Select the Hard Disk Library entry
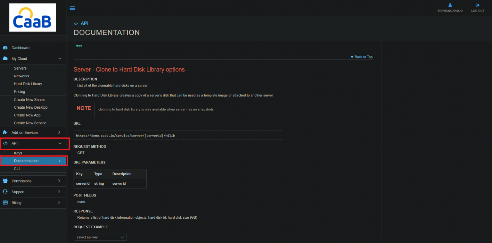Screen dimensions: 492x243 point(28,84)
